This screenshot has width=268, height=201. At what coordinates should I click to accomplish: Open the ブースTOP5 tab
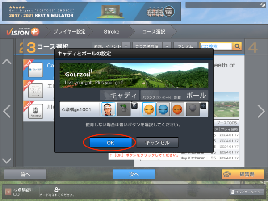tap(226, 123)
